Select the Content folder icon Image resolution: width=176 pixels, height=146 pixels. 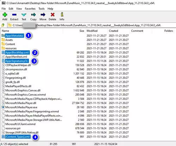3,44
